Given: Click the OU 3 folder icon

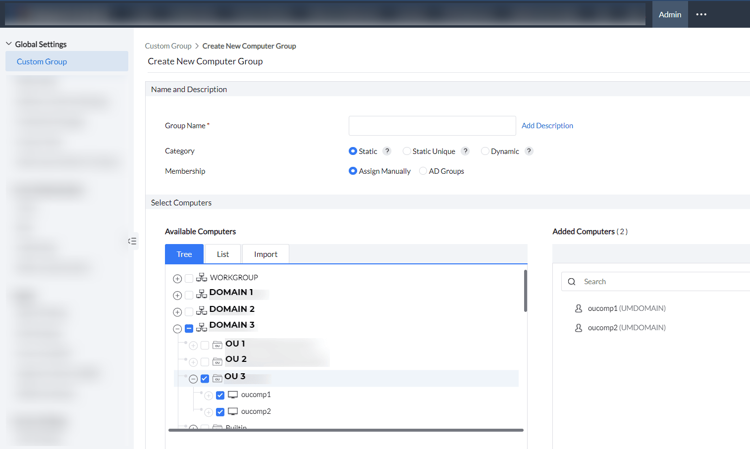Looking at the screenshot, I should [217, 378].
